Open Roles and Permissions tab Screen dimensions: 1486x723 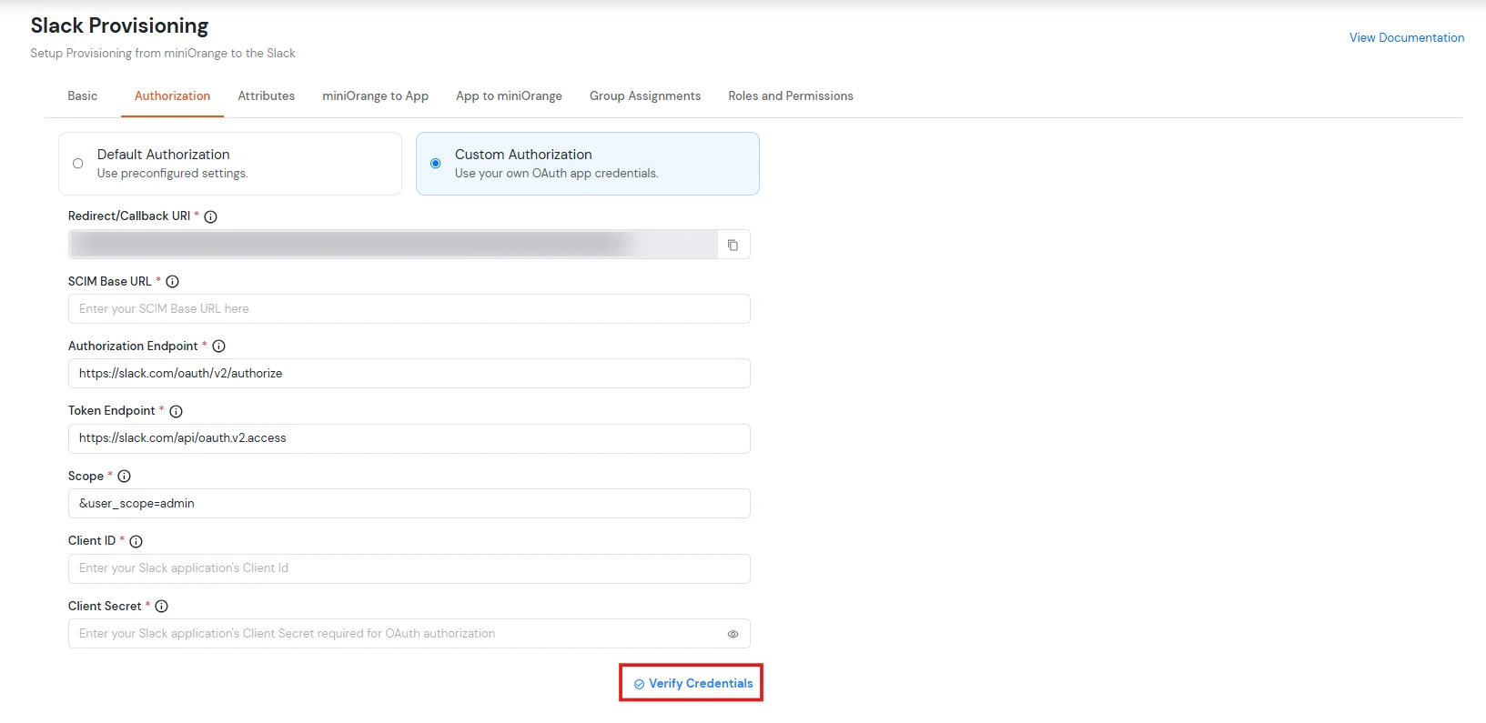point(791,95)
